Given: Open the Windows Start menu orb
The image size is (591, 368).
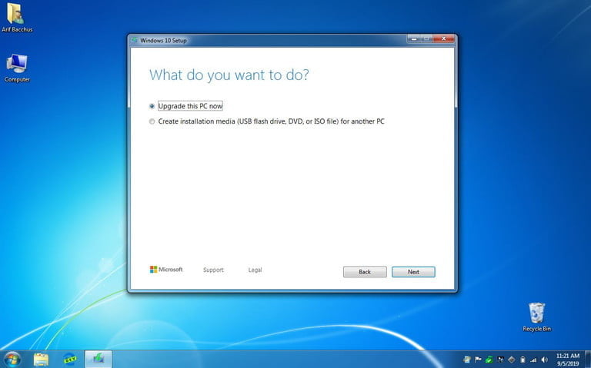Looking at the screenshot, I should pyautogui.click(x=12, y=359).
